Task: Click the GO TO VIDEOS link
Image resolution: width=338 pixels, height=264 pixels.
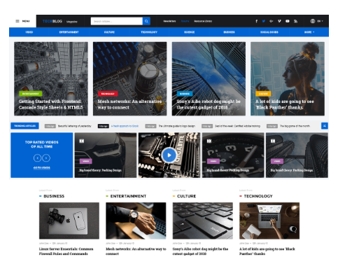Action: (42, 167)
